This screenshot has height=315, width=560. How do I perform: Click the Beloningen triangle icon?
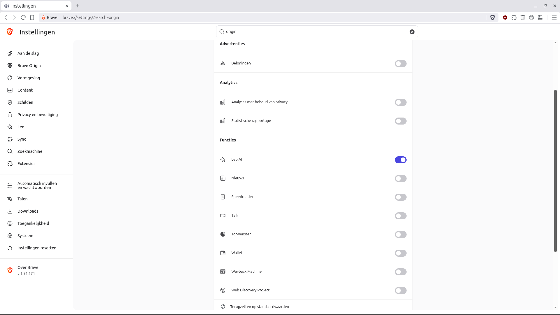223,63
